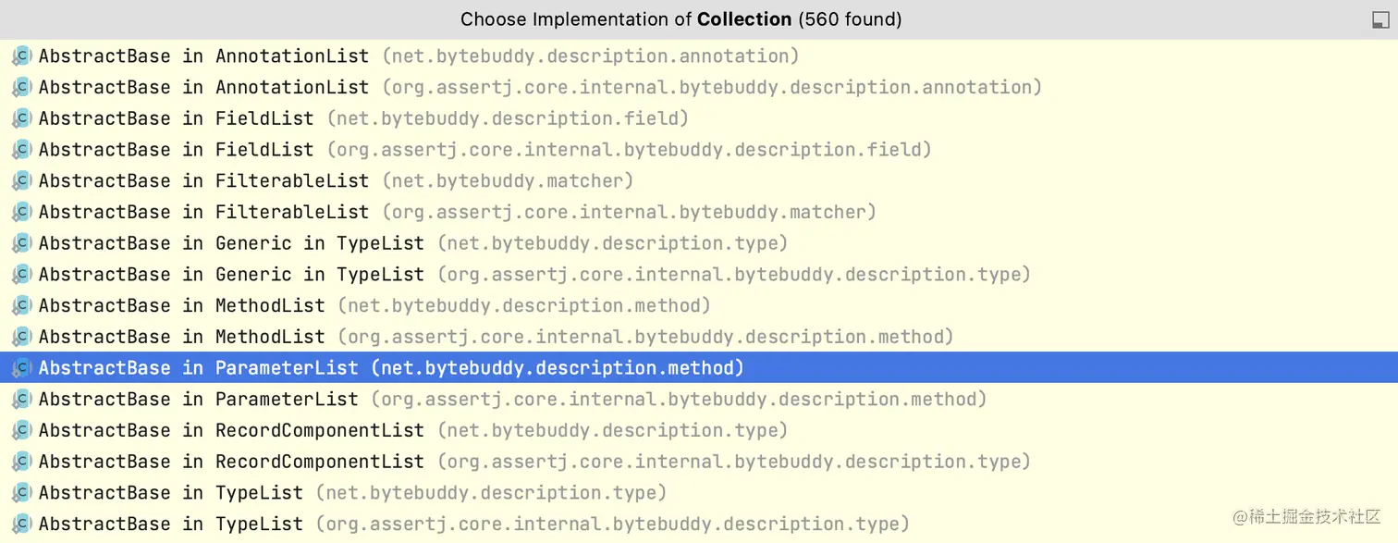The width and height of the screenshot is (1398, 543).
Task: Select AbstractBase in RecordComponentList org.assertj entry
Action: [x=534, y=462]
